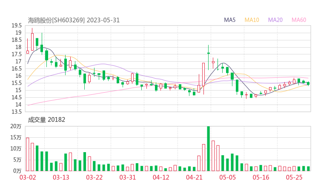Screen dimensions: 315x187
Task: Click the 成交量 20182 volume label
Action: coord(46,120)
